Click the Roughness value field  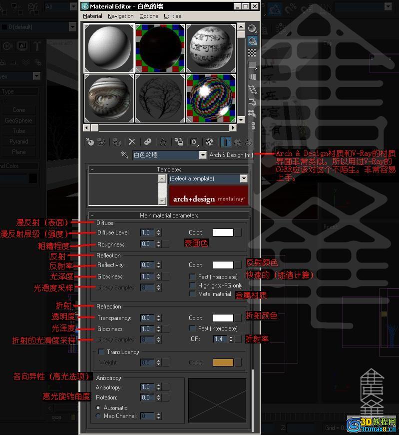point(147,244)
